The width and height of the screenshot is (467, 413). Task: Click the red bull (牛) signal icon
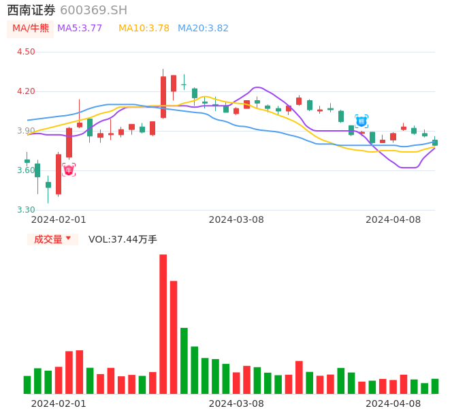tap(69, 170)
